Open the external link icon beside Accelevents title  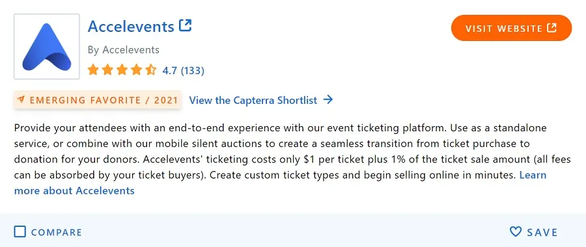(x=186, y=26)
